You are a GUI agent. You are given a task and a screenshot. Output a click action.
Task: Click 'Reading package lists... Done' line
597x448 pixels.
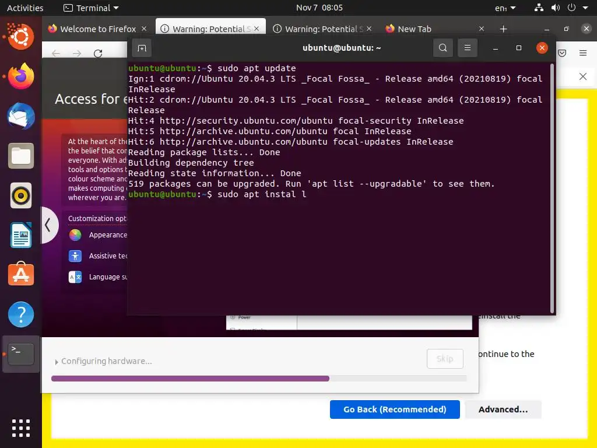pos(204,152)
